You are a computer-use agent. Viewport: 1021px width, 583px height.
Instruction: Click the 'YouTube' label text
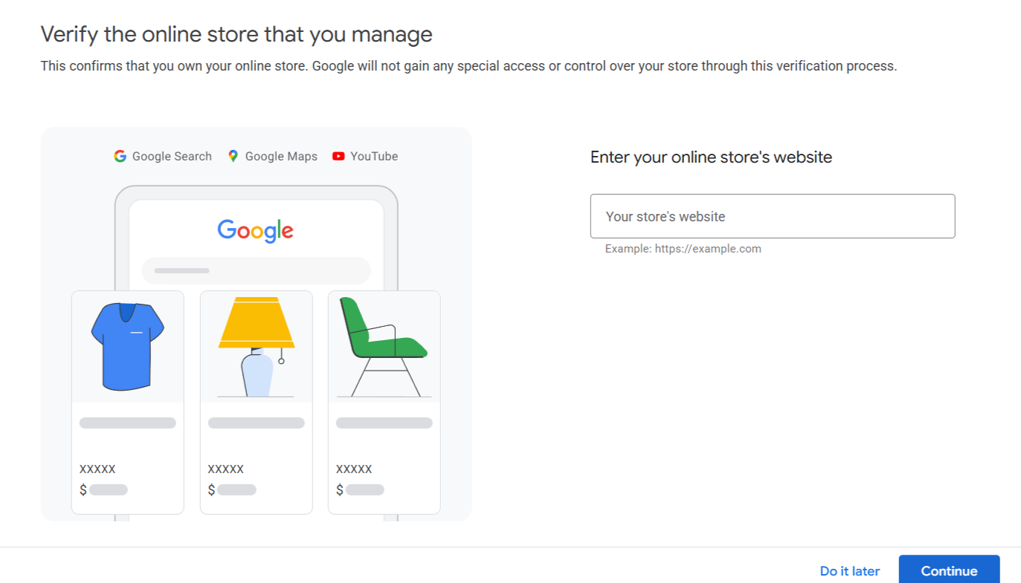pyautogui.click(x=374, y=156)
